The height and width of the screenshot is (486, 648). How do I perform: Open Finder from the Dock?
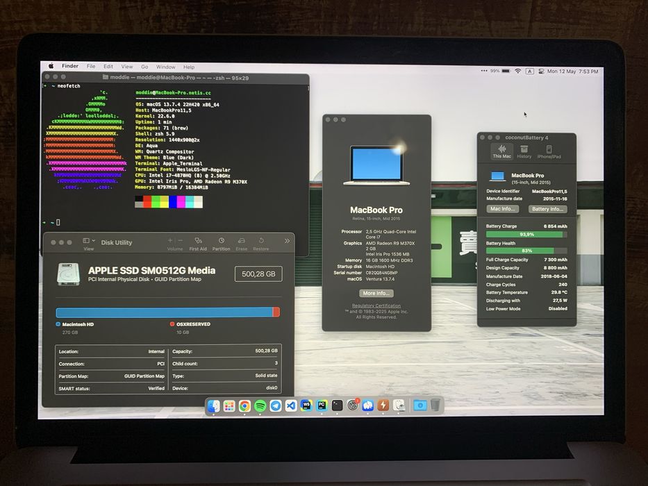[x=213, y=406]
